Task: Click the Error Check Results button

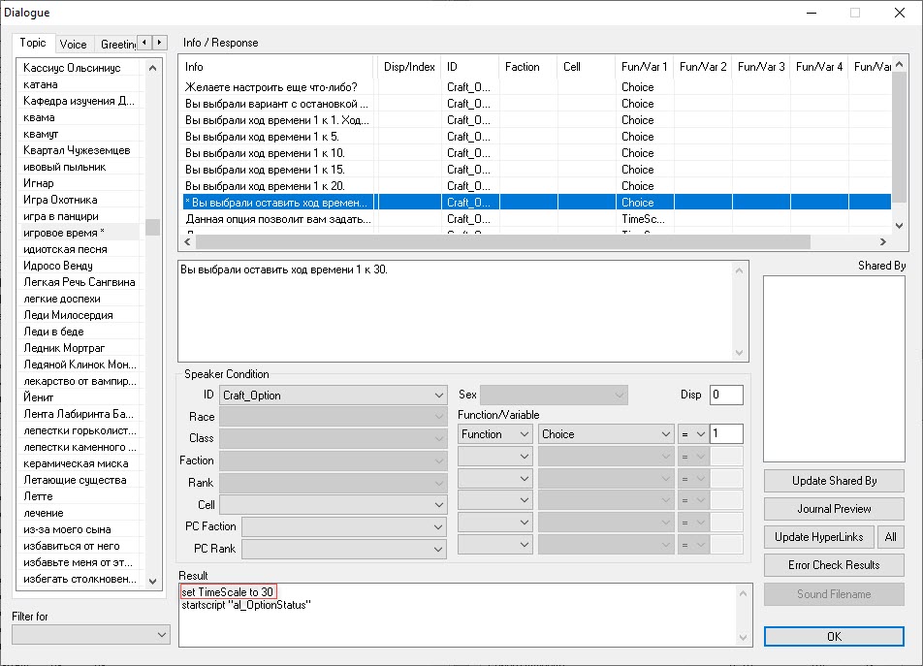Action: [834, 565]
